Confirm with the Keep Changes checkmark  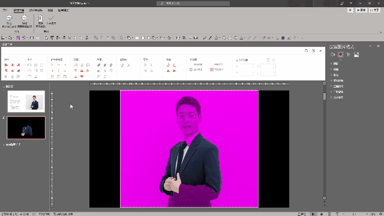[x=51, y=20]
